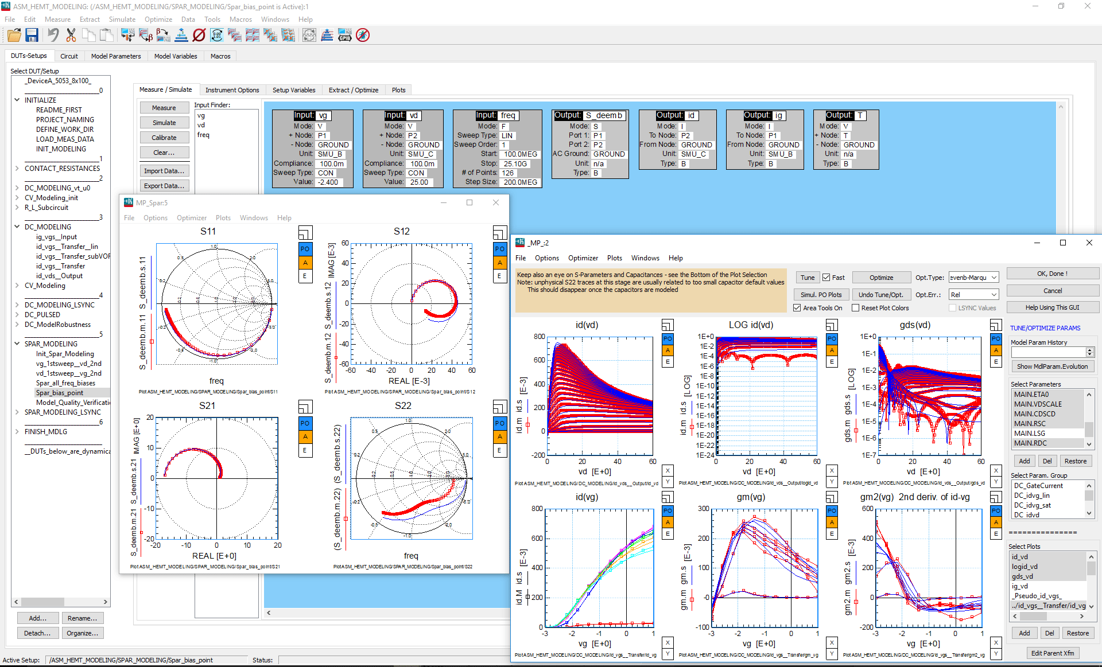
Task: Click the GPIB instrument setup toolbar icon
Action: (344, 35)
